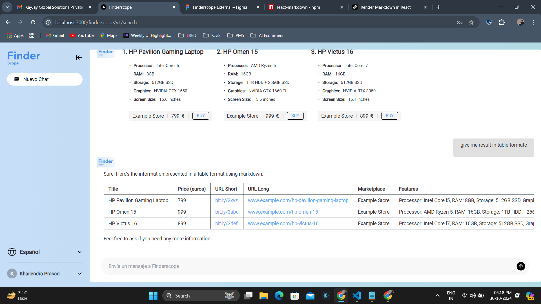Viewport: 541px width, 304px height.
Task: Start a Nuevo Chat
Action: point(45,79)
